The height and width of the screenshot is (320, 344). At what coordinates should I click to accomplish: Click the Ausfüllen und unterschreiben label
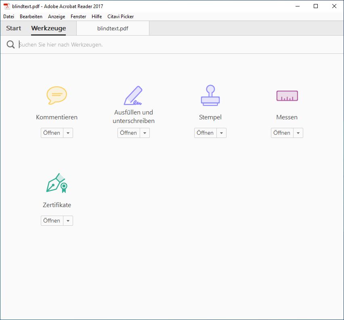pos(134,117)
